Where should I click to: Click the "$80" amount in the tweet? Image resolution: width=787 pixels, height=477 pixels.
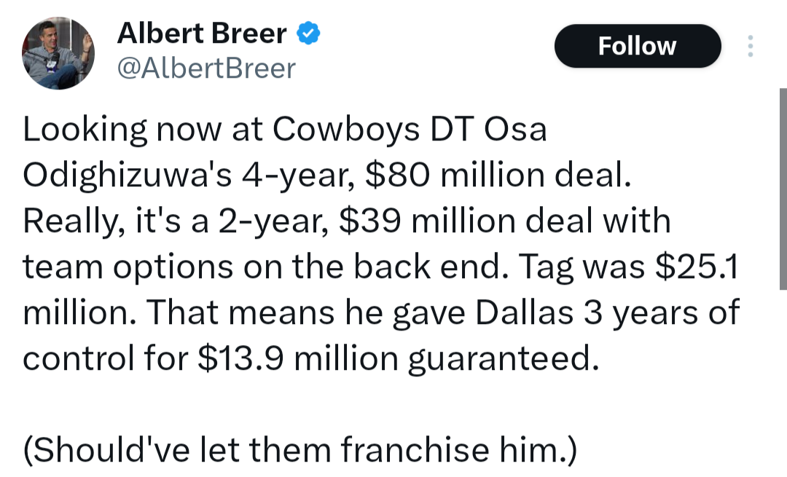398,176
